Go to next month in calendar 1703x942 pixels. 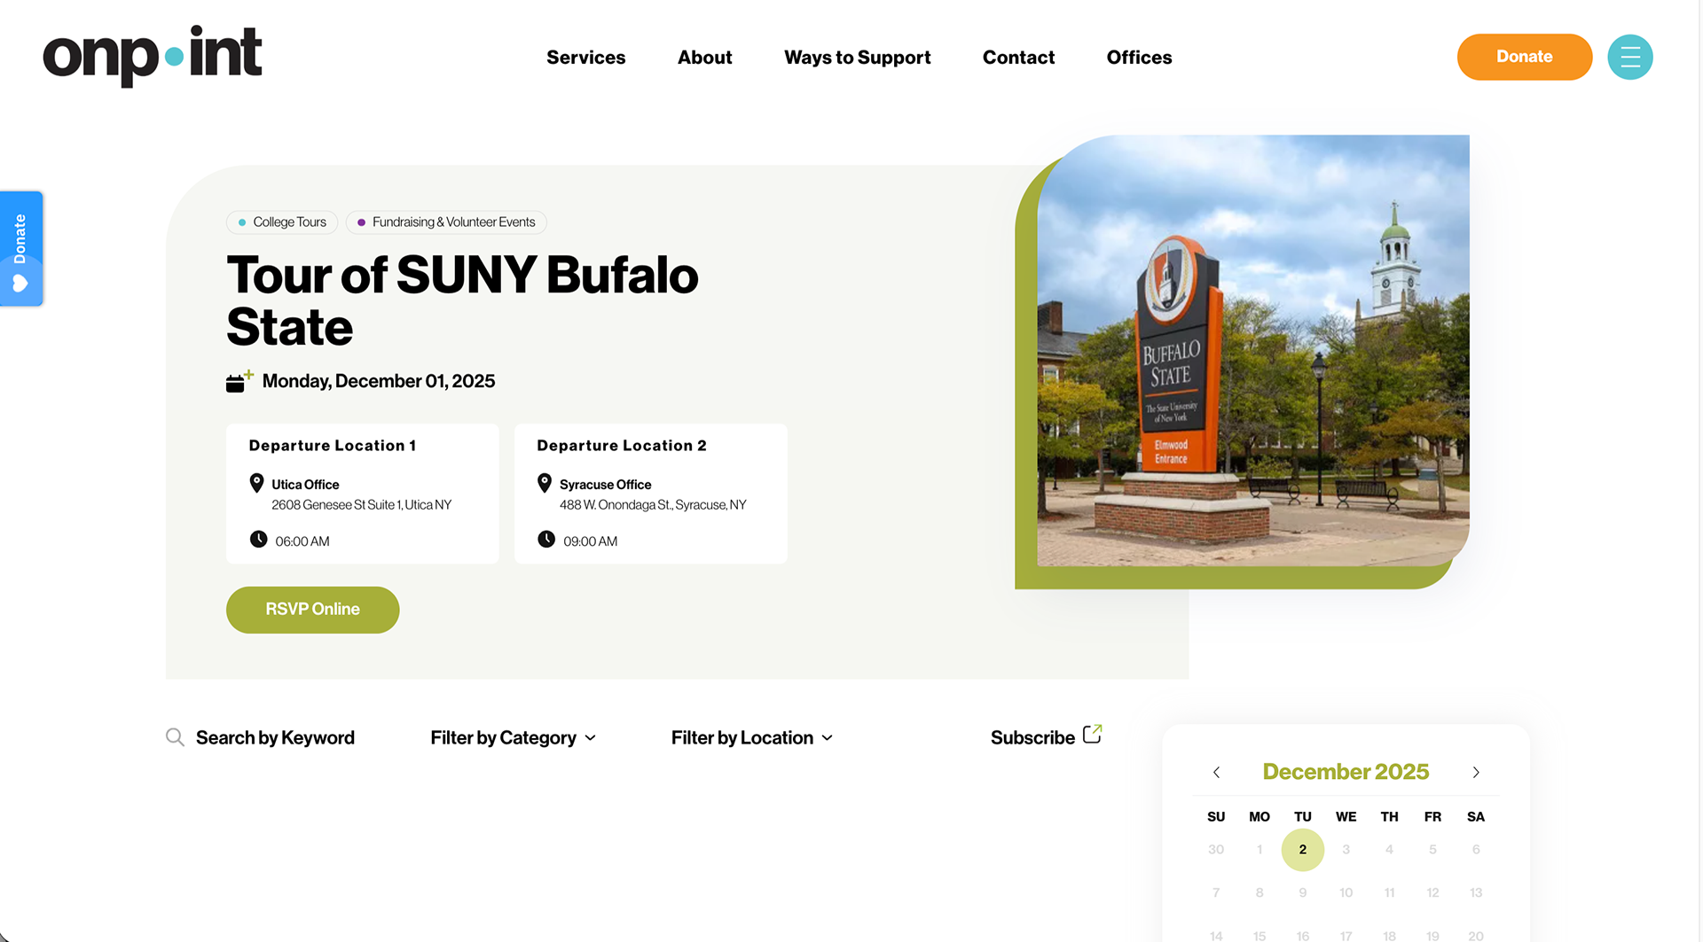tap(1476, 772)
